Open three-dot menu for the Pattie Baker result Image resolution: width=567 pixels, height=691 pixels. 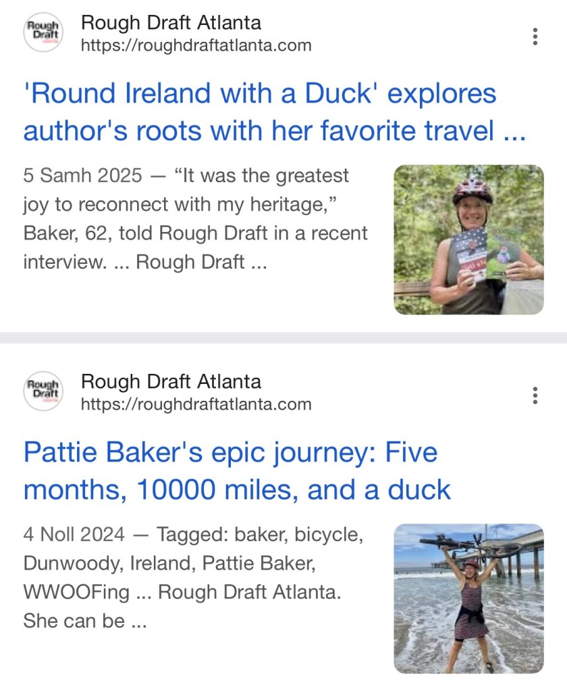(x=535, y=395)
